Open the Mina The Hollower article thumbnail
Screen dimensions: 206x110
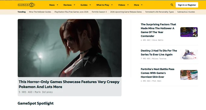click(189, 32)
